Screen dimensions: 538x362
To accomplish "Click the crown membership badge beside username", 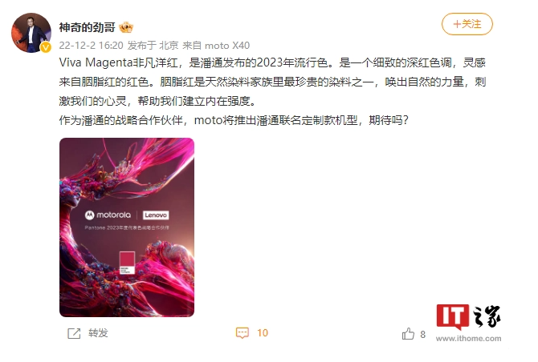I will pos(126,27).
